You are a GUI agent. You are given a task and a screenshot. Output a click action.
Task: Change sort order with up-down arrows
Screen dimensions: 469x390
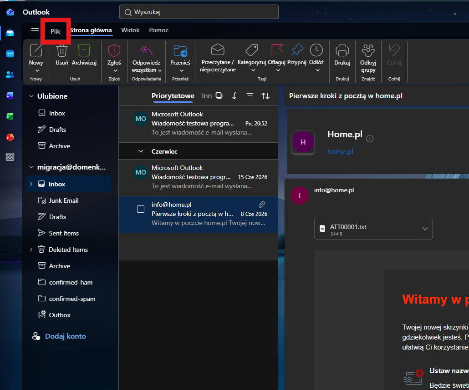point(265,95)
